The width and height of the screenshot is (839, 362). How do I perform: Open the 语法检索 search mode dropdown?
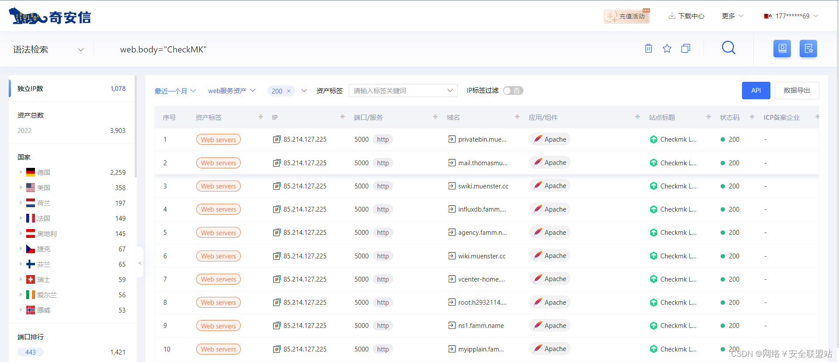48,49
